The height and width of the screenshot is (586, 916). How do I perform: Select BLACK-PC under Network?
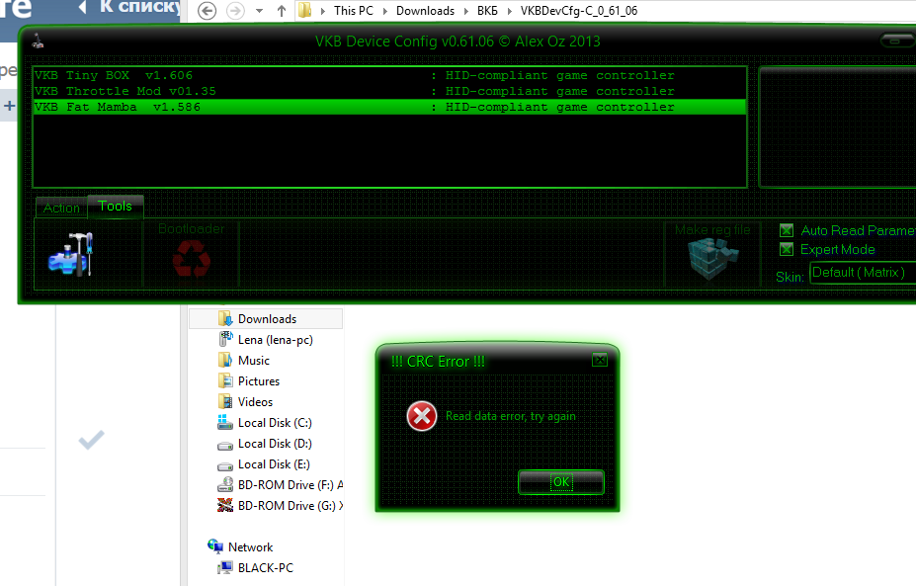265,568
